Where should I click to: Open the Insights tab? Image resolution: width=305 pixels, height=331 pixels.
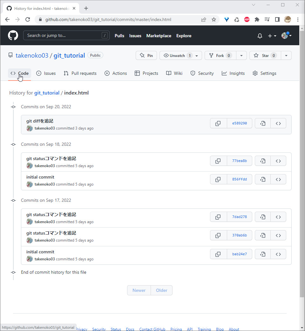[x=233, y=73]
